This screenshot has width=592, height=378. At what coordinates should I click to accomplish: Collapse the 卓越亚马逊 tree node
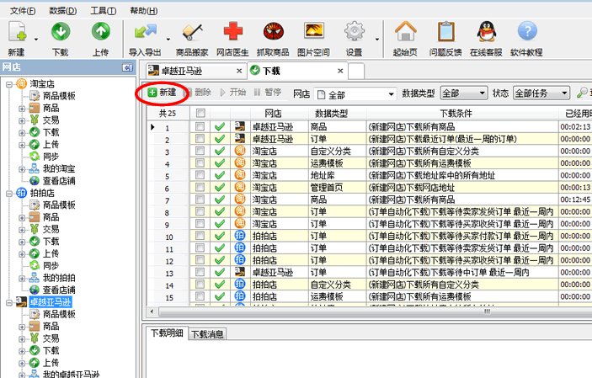coord(9,302)
